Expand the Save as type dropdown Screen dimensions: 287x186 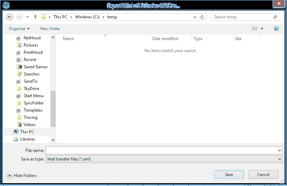[x=280, y=159]
